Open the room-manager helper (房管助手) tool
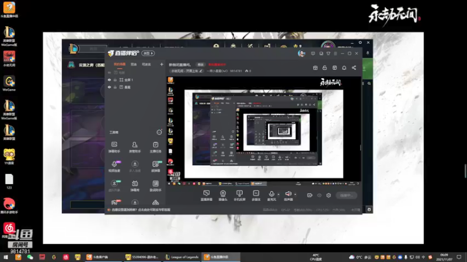The height and width of the screenshot is (262, 467). 135,147
